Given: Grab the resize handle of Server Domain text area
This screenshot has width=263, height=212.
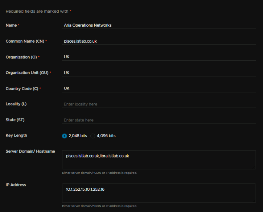Looking at the screenshot, I should click(254, 168).
